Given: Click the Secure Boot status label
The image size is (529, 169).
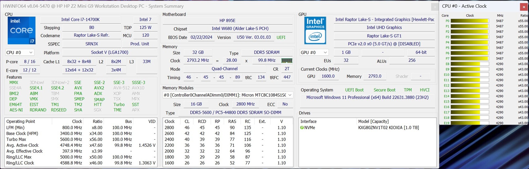Looking at the screenshot, I should point(384,90).
